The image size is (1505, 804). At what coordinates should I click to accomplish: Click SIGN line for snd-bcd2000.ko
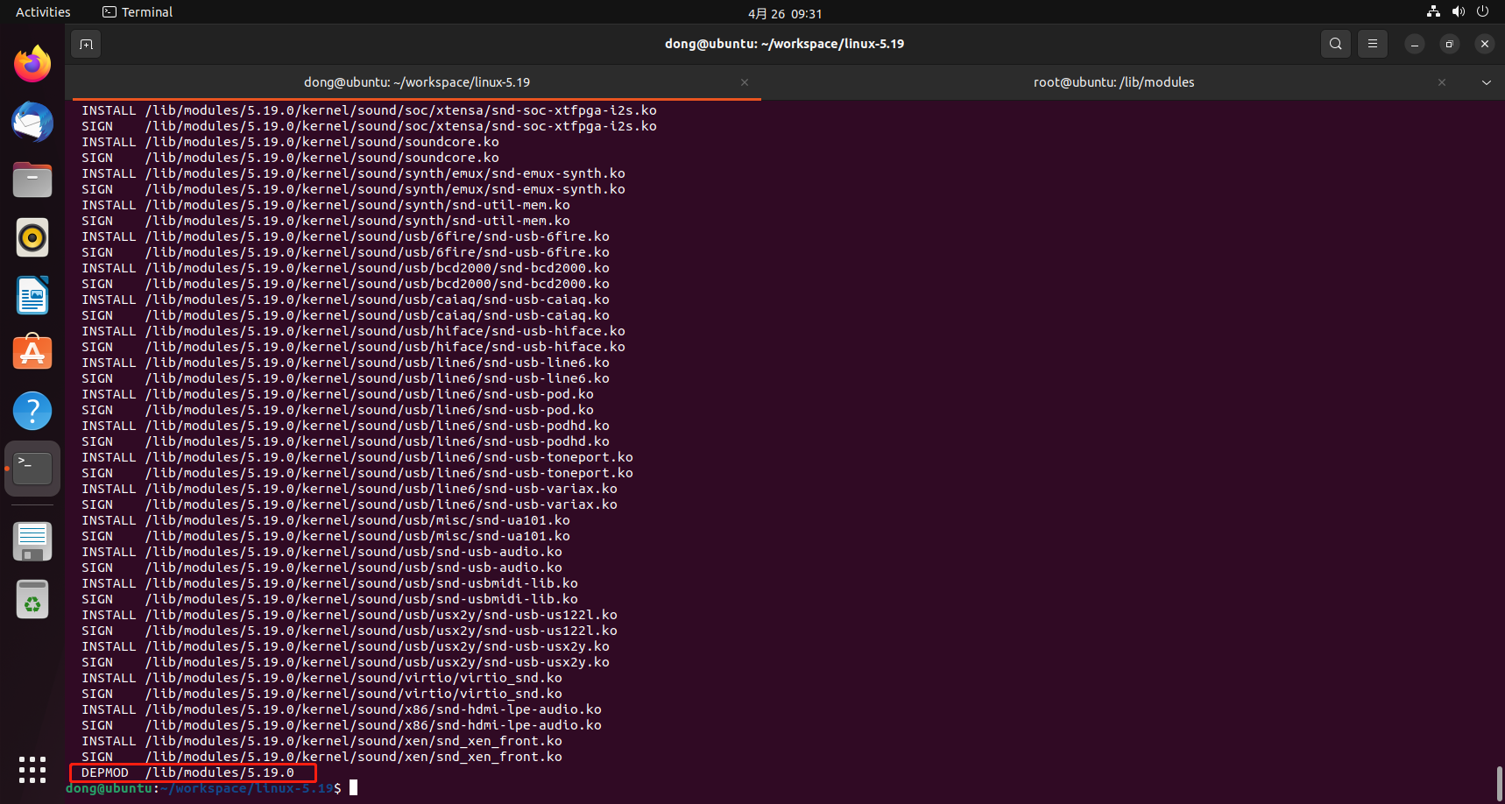(345, 284)
